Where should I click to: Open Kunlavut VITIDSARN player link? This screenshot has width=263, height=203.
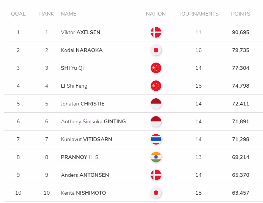point(87,139)
